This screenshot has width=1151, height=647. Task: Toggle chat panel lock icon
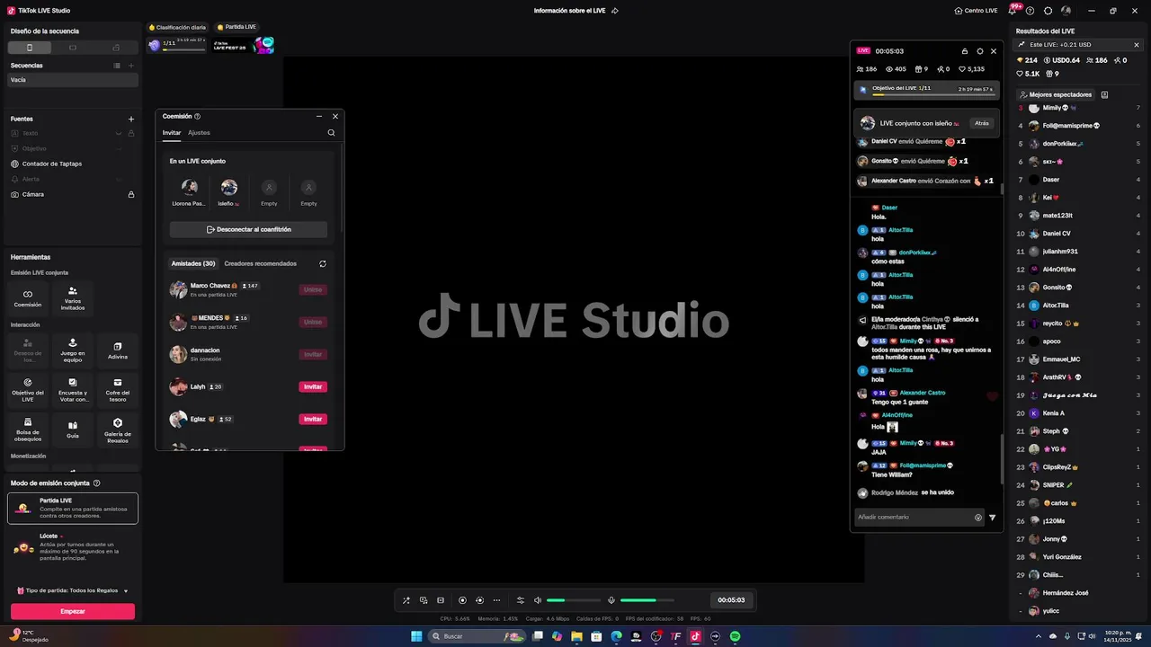(x=965, y=51)
